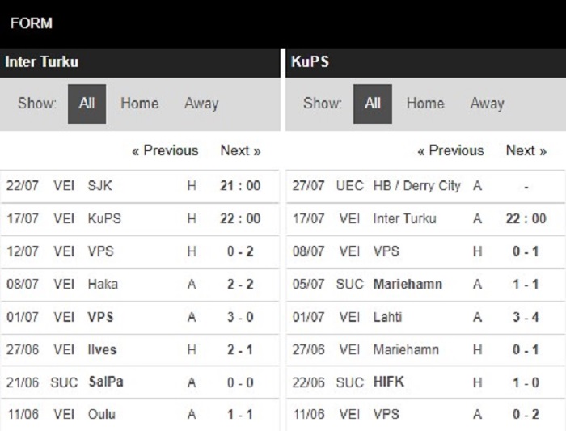
Task: Open Inter Turku vs KuPS 17/07 fixture
Action: (140, 219)
